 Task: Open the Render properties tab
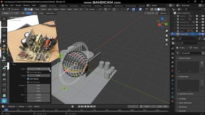(x=173, y=54)
